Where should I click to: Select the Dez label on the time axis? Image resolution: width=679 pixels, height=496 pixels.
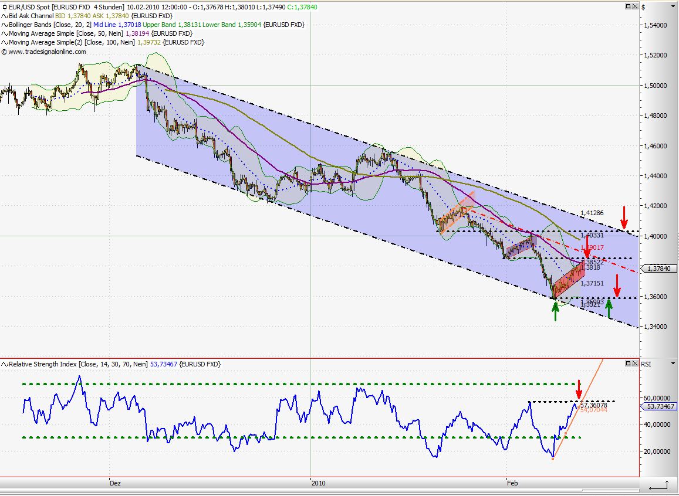114,483
